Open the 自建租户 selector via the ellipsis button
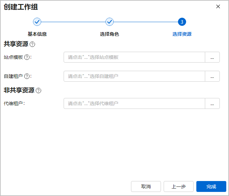This screenshot has width=229, height=196. point(212,76)
